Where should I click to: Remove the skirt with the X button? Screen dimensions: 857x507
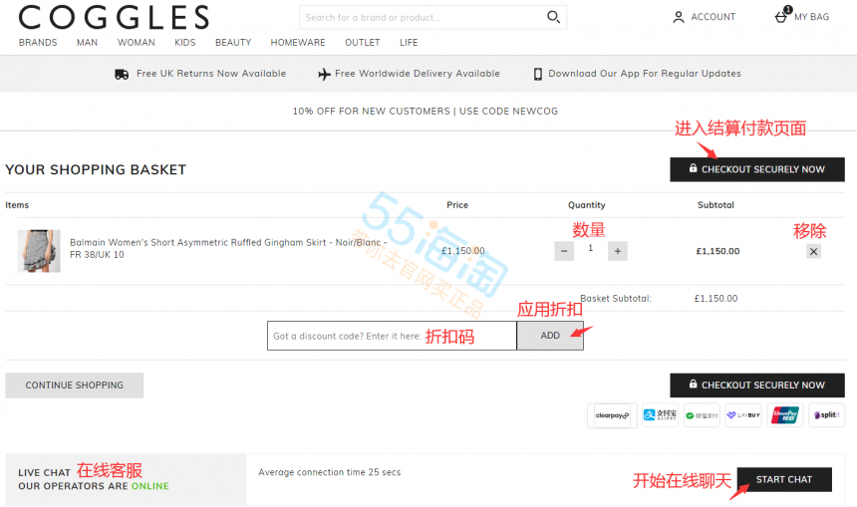click(x=813, y=251)
